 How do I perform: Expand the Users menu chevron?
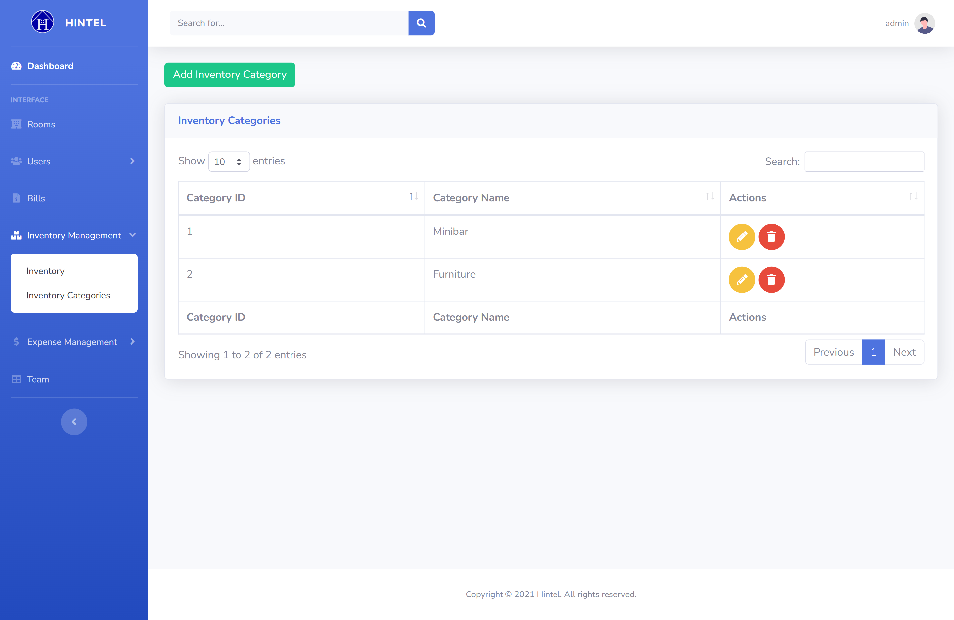[132, 161]
